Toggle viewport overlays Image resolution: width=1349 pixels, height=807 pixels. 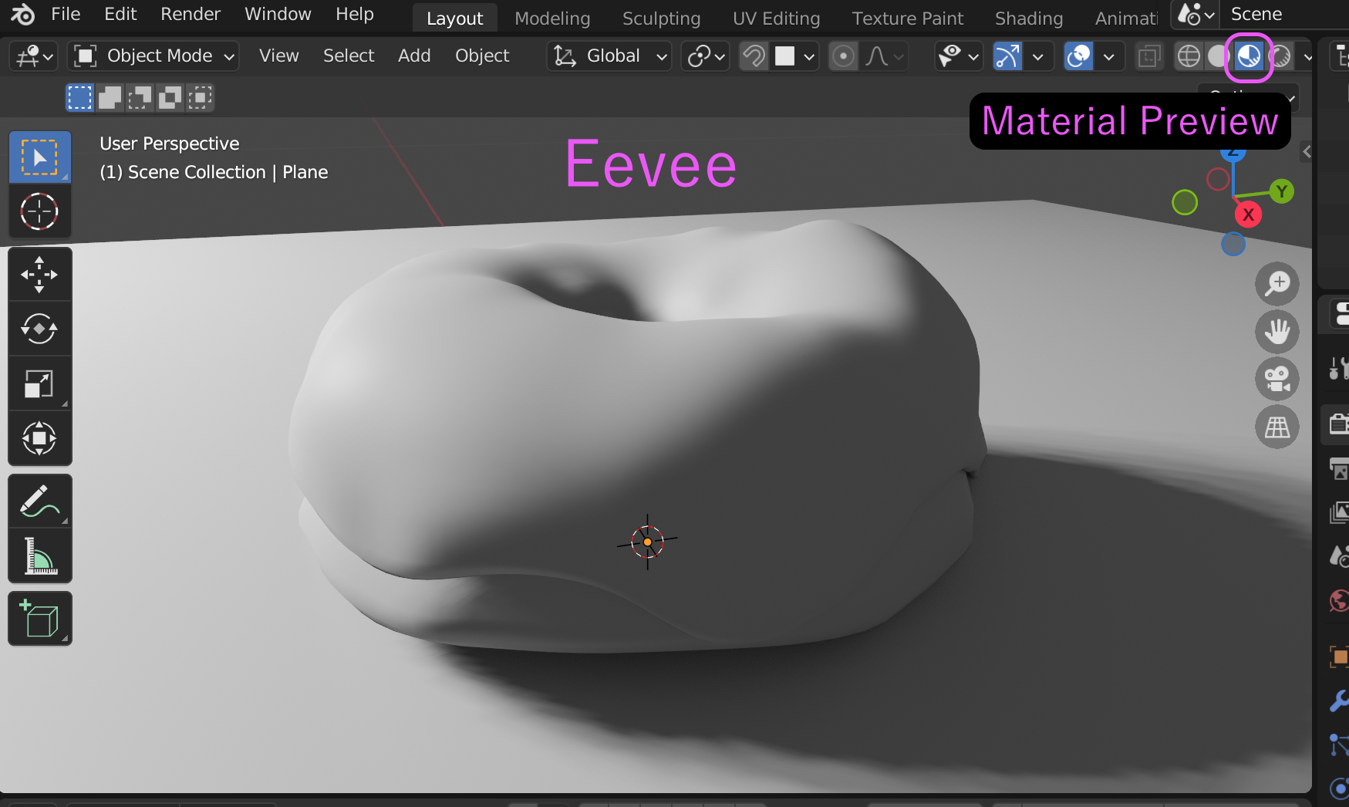pyautogui.click(x=1078, y=56)
